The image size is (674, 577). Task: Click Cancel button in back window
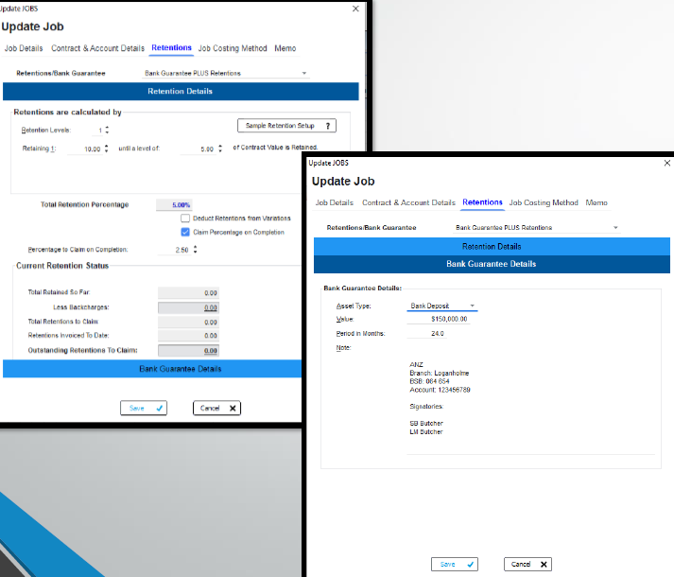tap(216, 409)
